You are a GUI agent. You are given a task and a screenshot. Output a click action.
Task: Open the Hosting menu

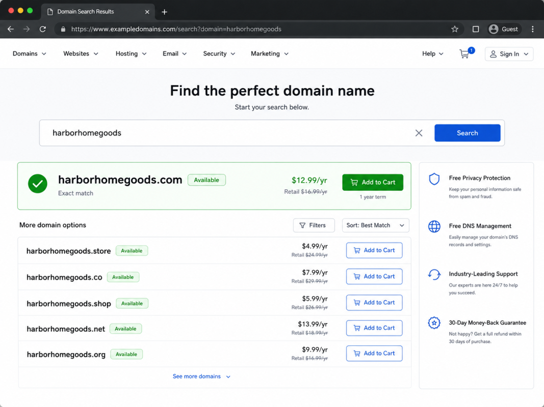[131, 53]
